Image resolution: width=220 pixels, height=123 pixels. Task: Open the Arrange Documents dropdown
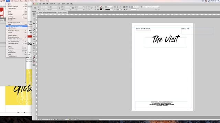click(x=68, y=4)
